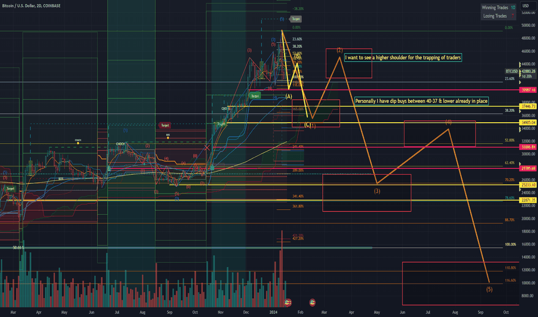Select the yellow (A) wave label
The height and width of the screenshot is (317, 538).
pos(289,97)
